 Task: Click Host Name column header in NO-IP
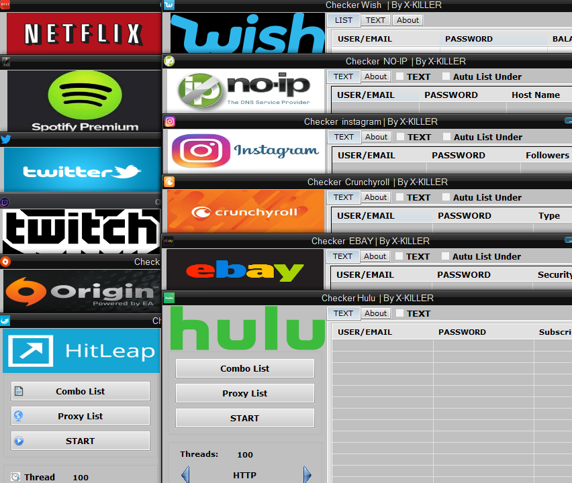point(536,95)
